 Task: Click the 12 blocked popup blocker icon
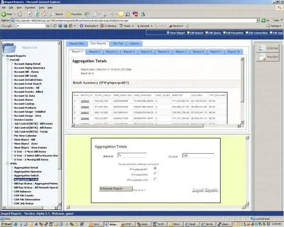click(102, 26)
